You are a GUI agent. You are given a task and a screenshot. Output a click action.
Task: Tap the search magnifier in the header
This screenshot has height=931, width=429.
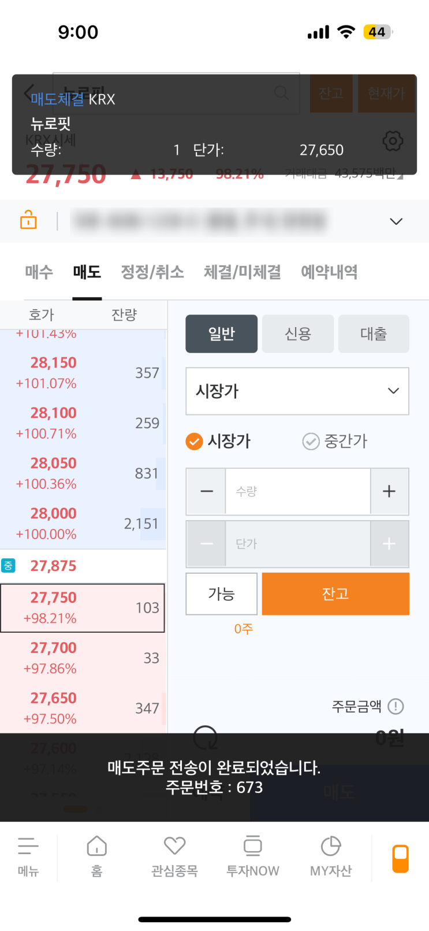point(281,94)
